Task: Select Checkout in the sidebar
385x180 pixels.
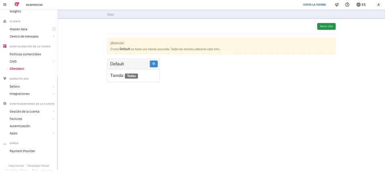Action: [17, 69]
